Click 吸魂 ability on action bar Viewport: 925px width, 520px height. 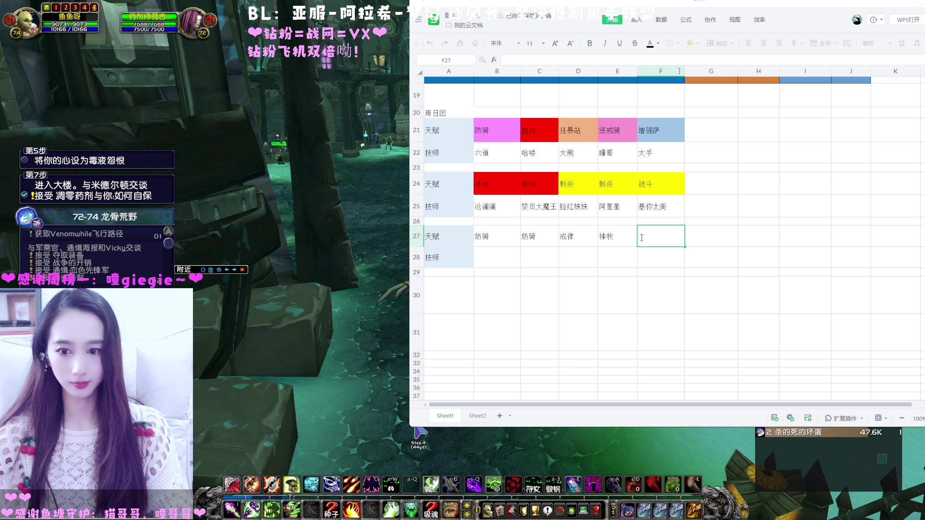point(431,510)
